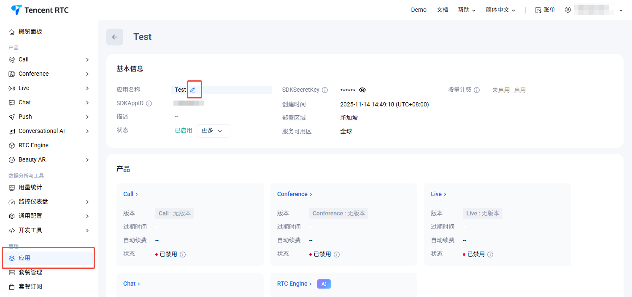
Task: Expand the 监控仪表盘 submenu
Action: (x=87, y=202)
